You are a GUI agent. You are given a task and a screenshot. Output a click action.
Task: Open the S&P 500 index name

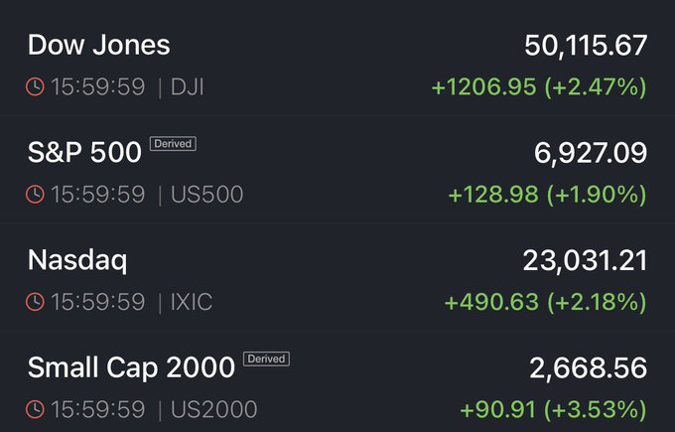[83, 153]
